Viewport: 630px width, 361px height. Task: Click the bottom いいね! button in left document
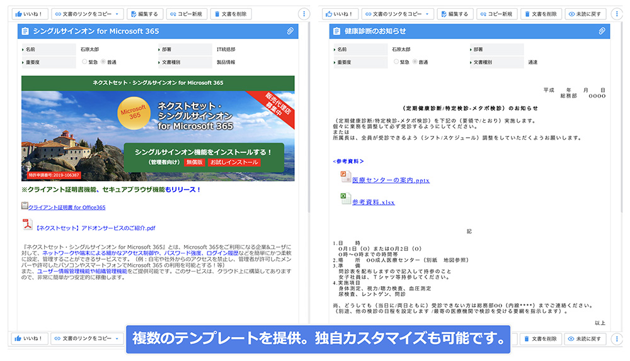[30, 338]
